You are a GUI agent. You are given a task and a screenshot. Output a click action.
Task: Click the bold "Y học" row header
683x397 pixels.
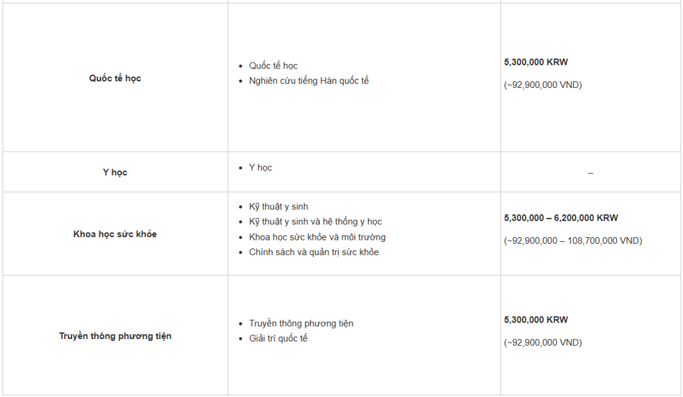115,173
